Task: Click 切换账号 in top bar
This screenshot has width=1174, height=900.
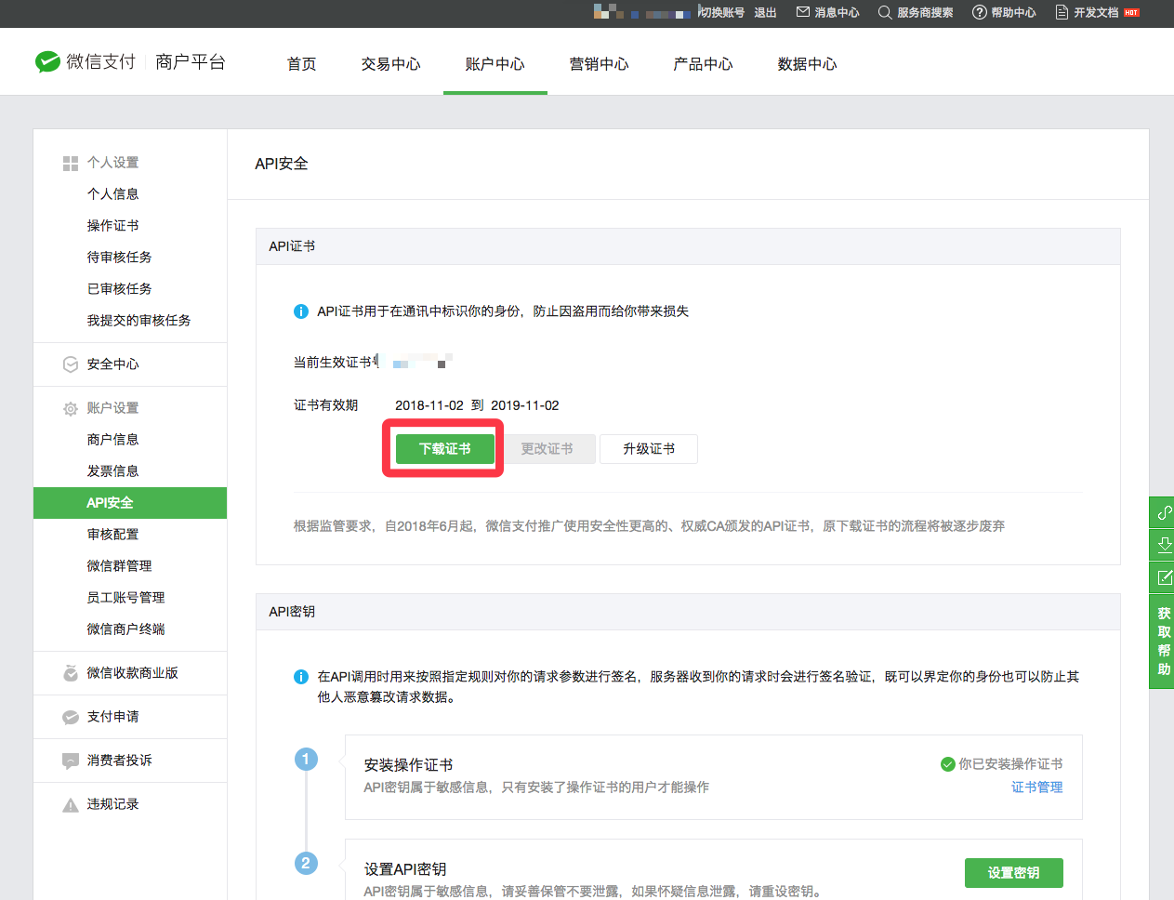Action: (723, 12)
